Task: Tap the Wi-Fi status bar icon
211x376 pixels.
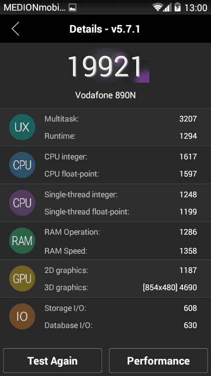Action: 158,7
